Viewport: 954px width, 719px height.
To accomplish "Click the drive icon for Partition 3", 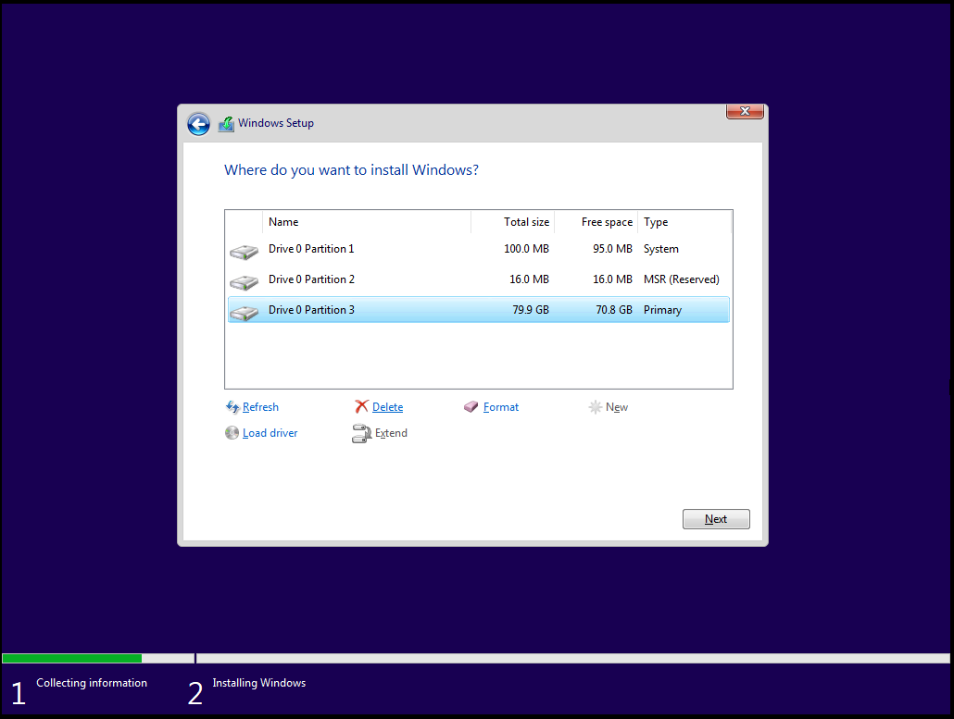I will click(x=244, y=313).
